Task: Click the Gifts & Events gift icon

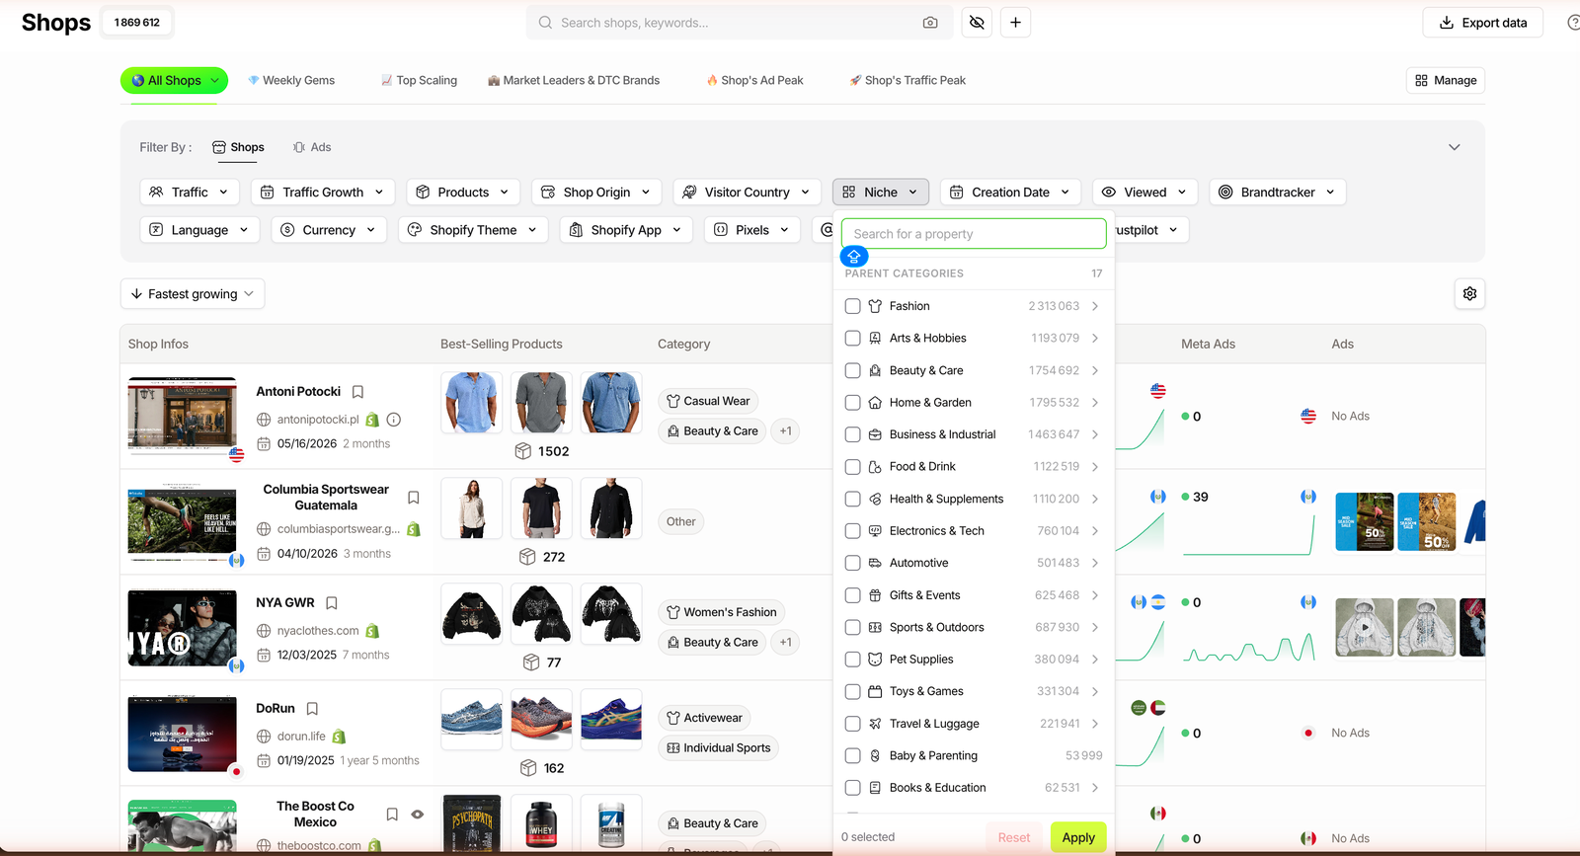Action: point(875,595)
